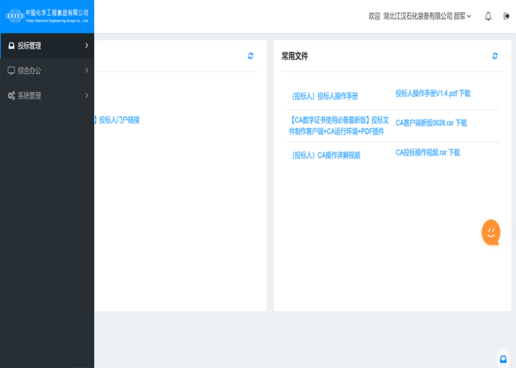Refresh the left panel with 投标人门户链接

point(250,56)
